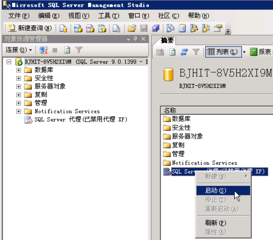Expand the 复制 node in Object Explorer
The height and width of the screenshot is (240, 273).
19,95
